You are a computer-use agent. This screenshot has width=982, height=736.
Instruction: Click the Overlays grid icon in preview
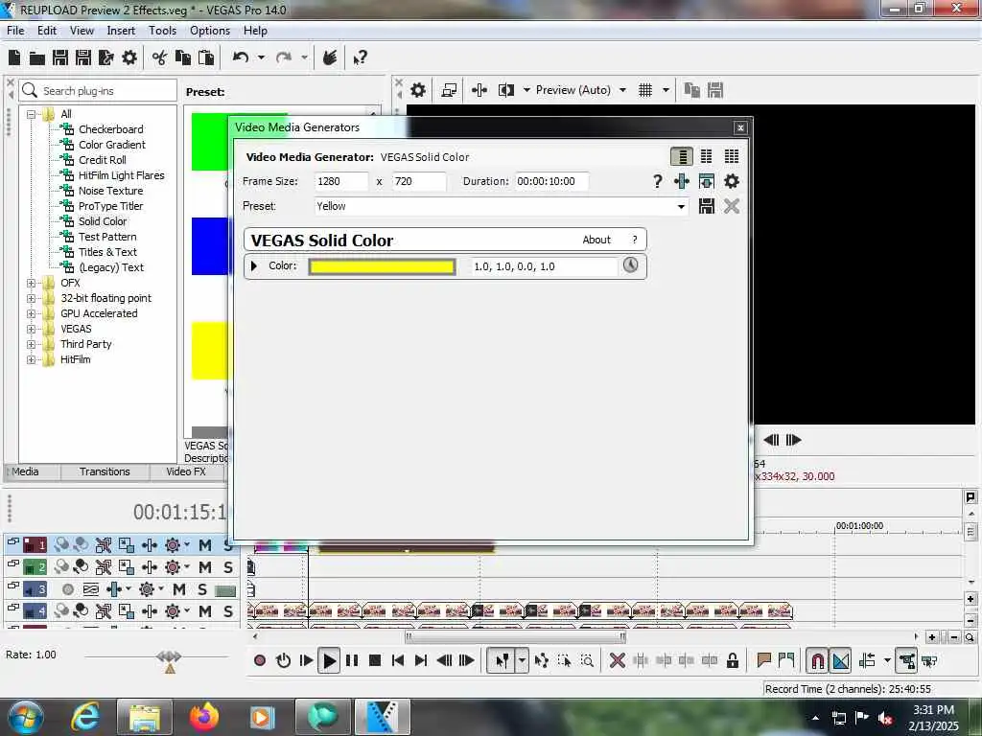[645, 90]
